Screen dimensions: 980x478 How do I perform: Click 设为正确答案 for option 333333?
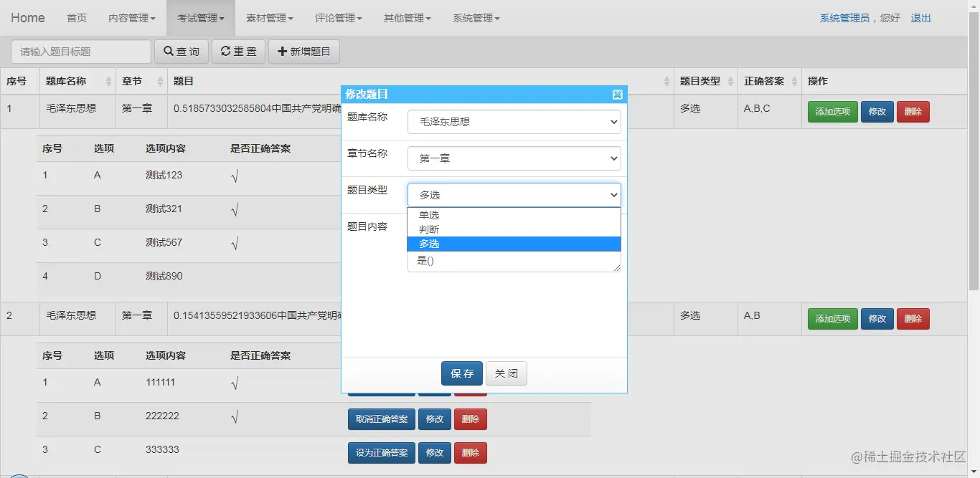tap(382, 453)
